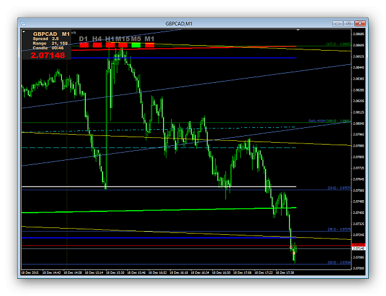Click the Daily HIGH 100.0 level label
386x296 pixels.
click(x=330, y=121)
